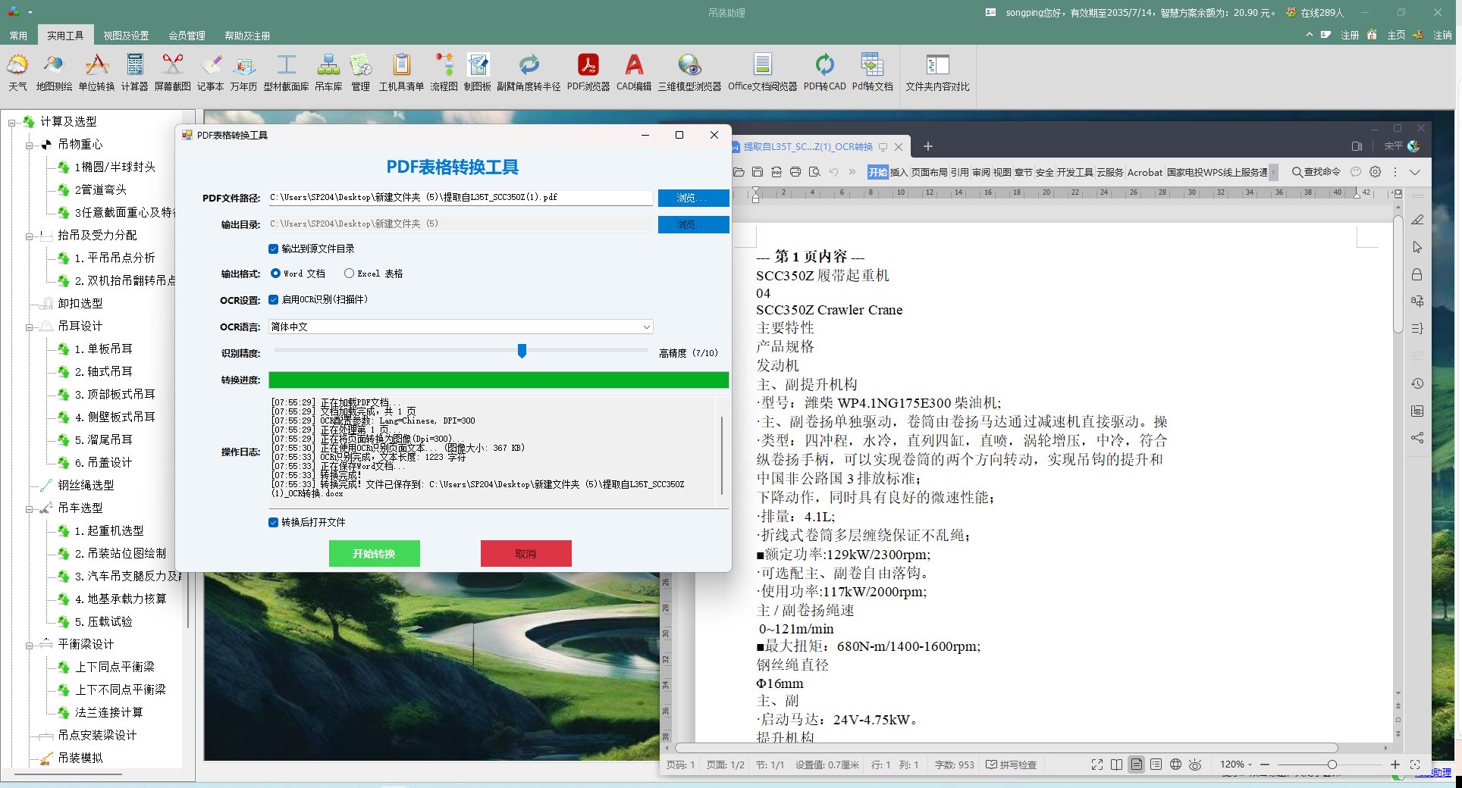
Task: Toggle 拼写检查 in WPS status bar
Action: click(1011, 765)
